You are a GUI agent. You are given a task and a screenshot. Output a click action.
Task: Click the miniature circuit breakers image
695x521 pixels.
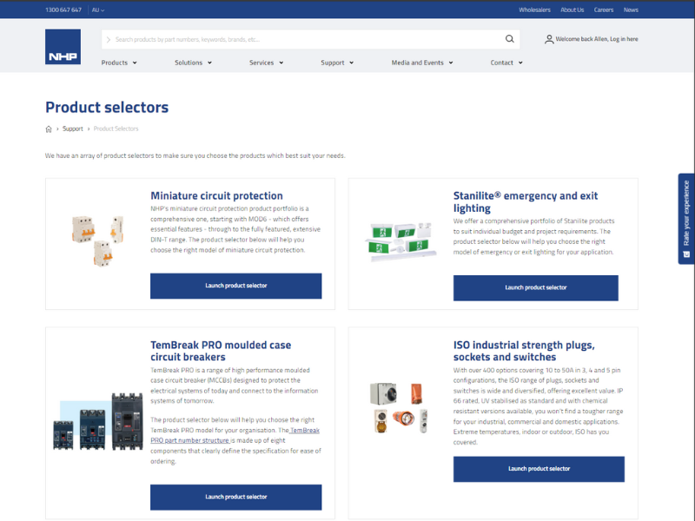pos(97,241)
